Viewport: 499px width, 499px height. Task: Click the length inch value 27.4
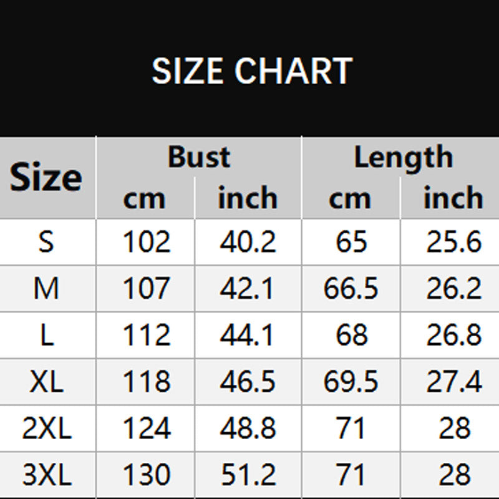point(454,382)
